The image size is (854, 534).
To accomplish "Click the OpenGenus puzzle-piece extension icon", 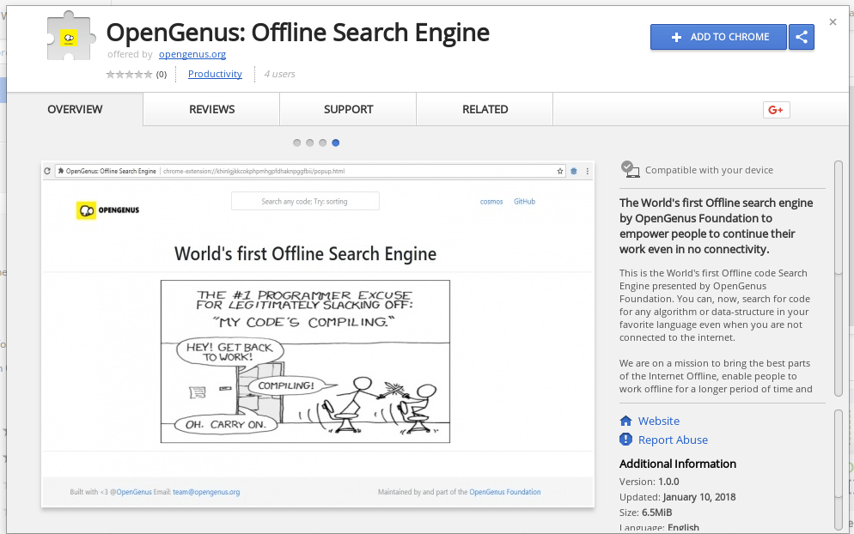I will (x=70, y=36).
